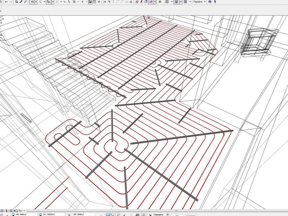Click the Undo arrow icon

[x=6, y=2]
